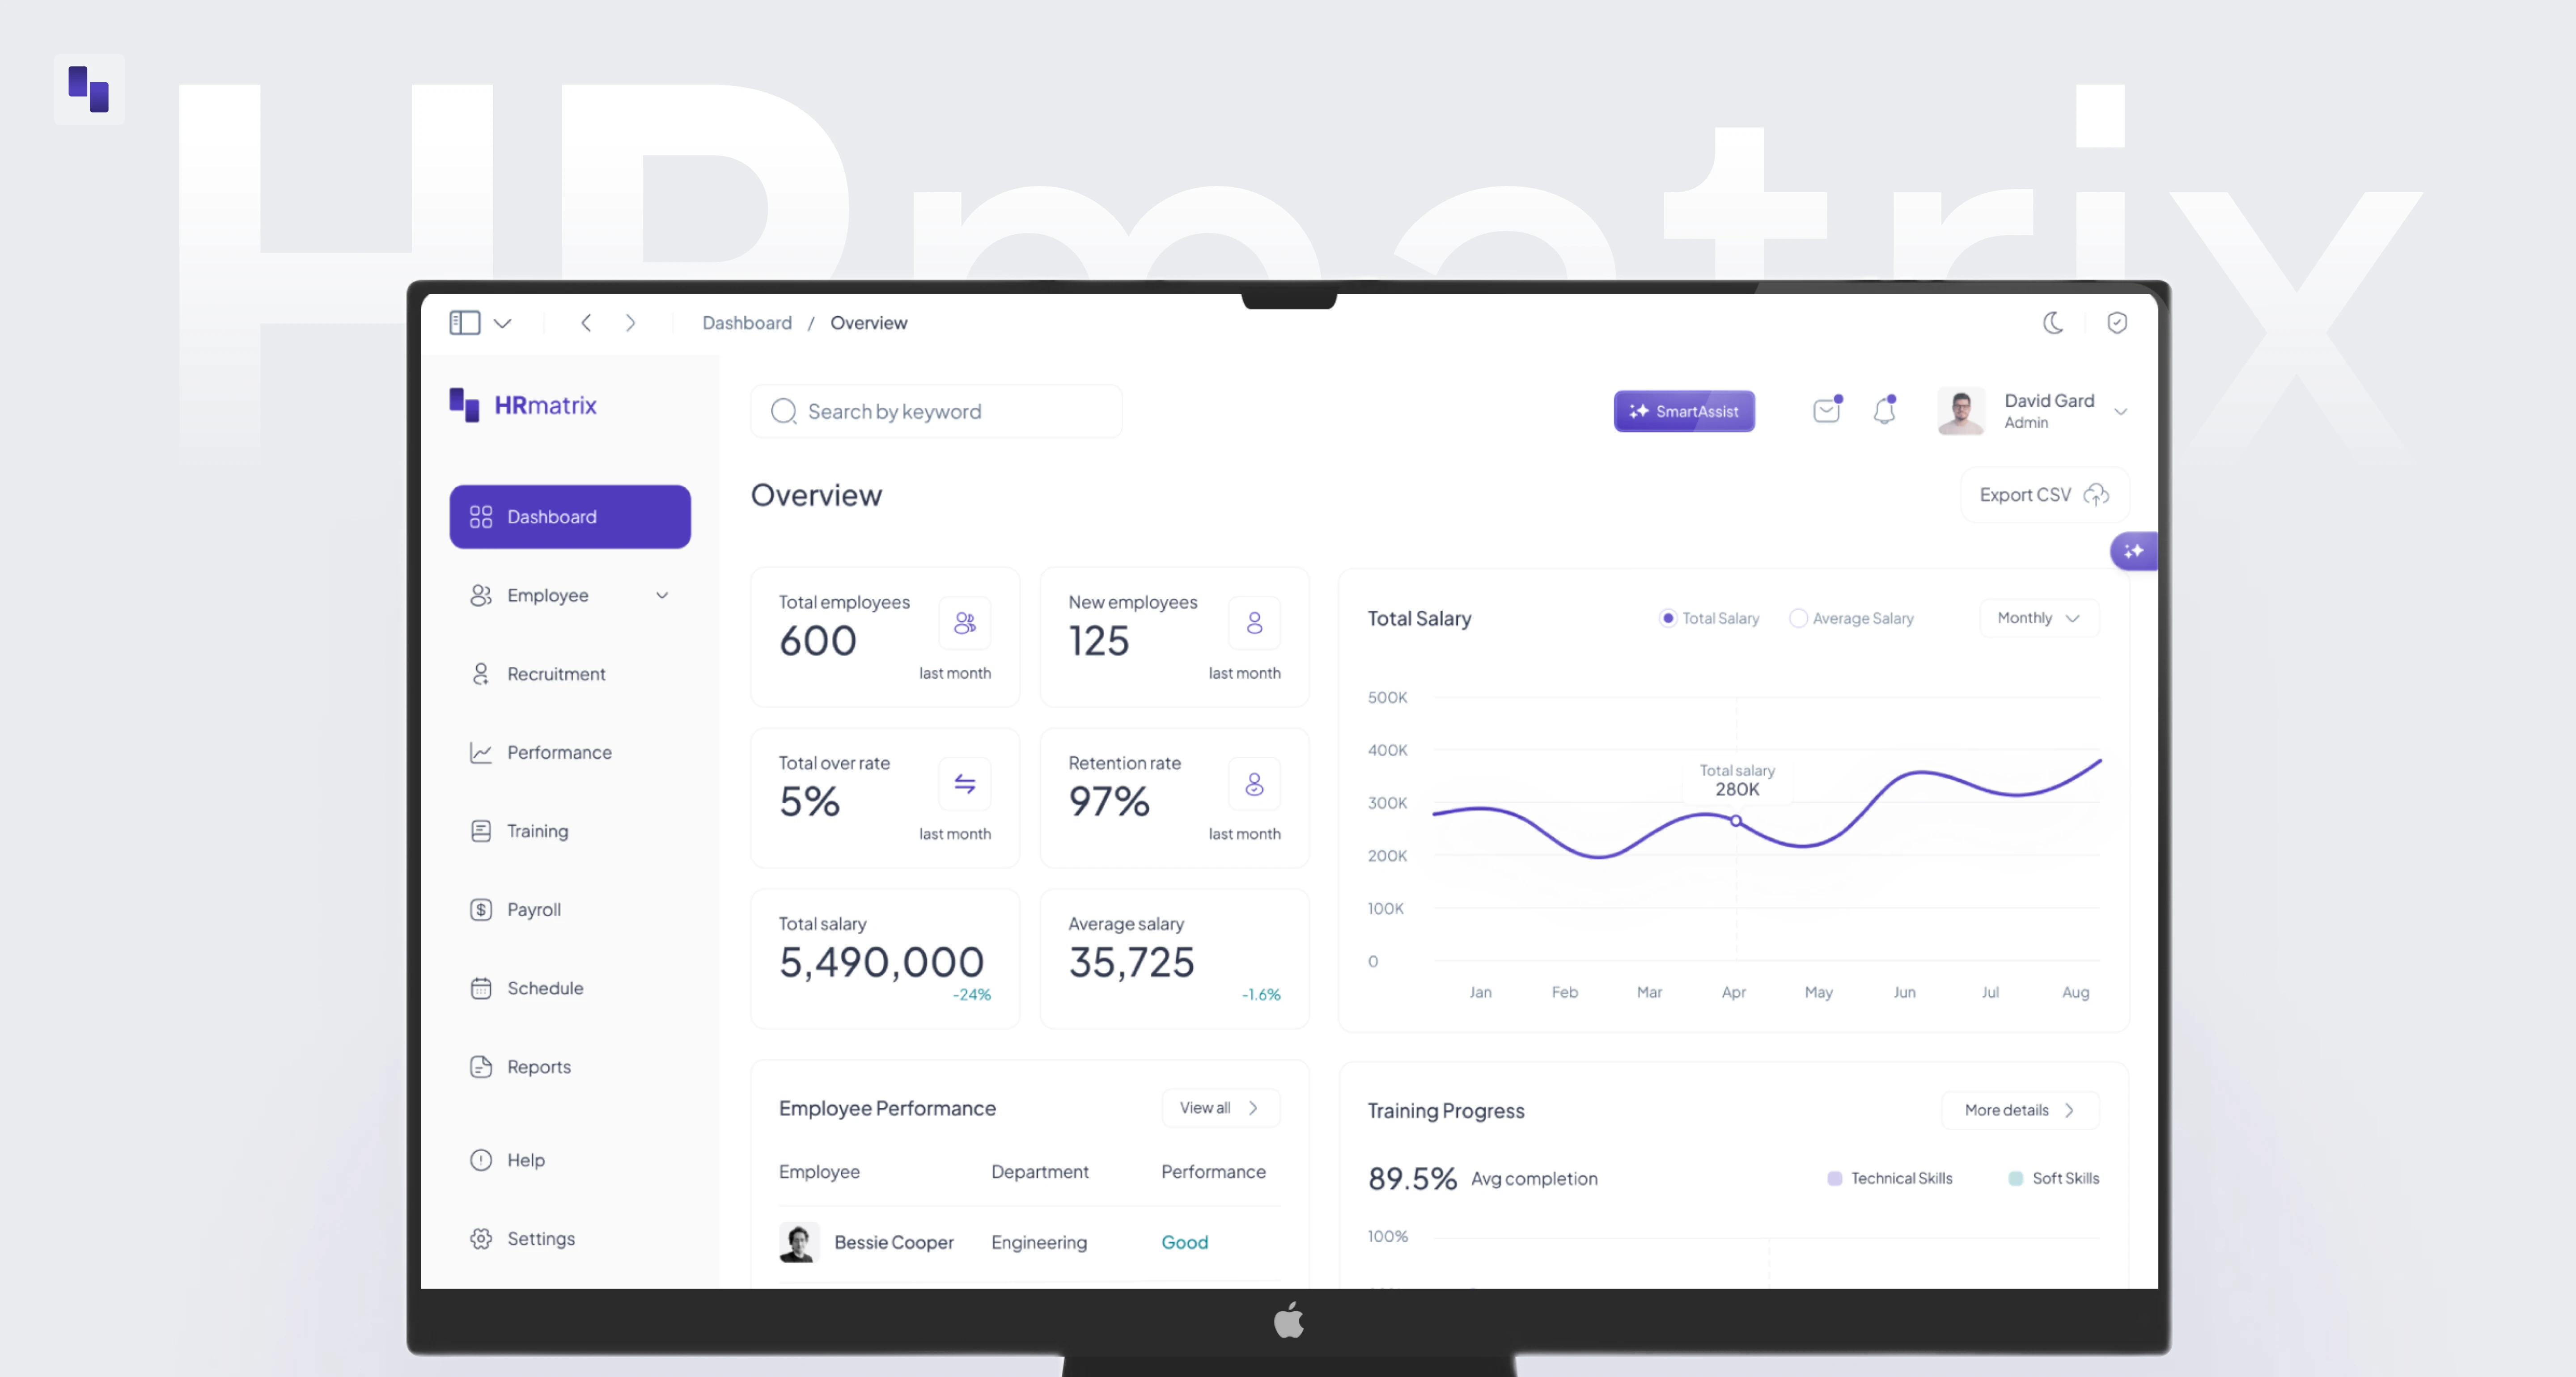Click the Search by keyword field

(x=936, y=411)
